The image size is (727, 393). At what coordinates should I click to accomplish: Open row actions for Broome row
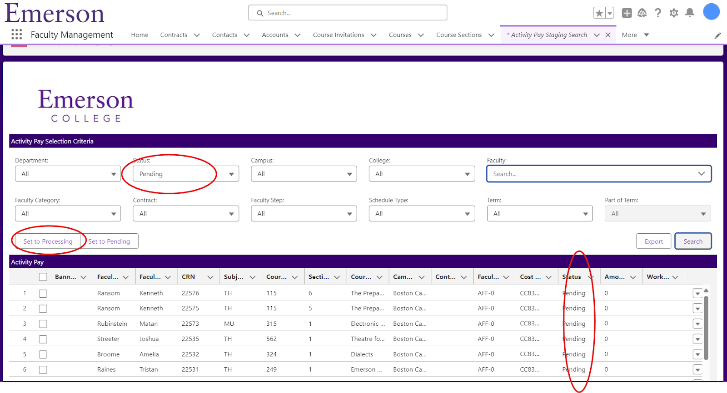(697, 354)
